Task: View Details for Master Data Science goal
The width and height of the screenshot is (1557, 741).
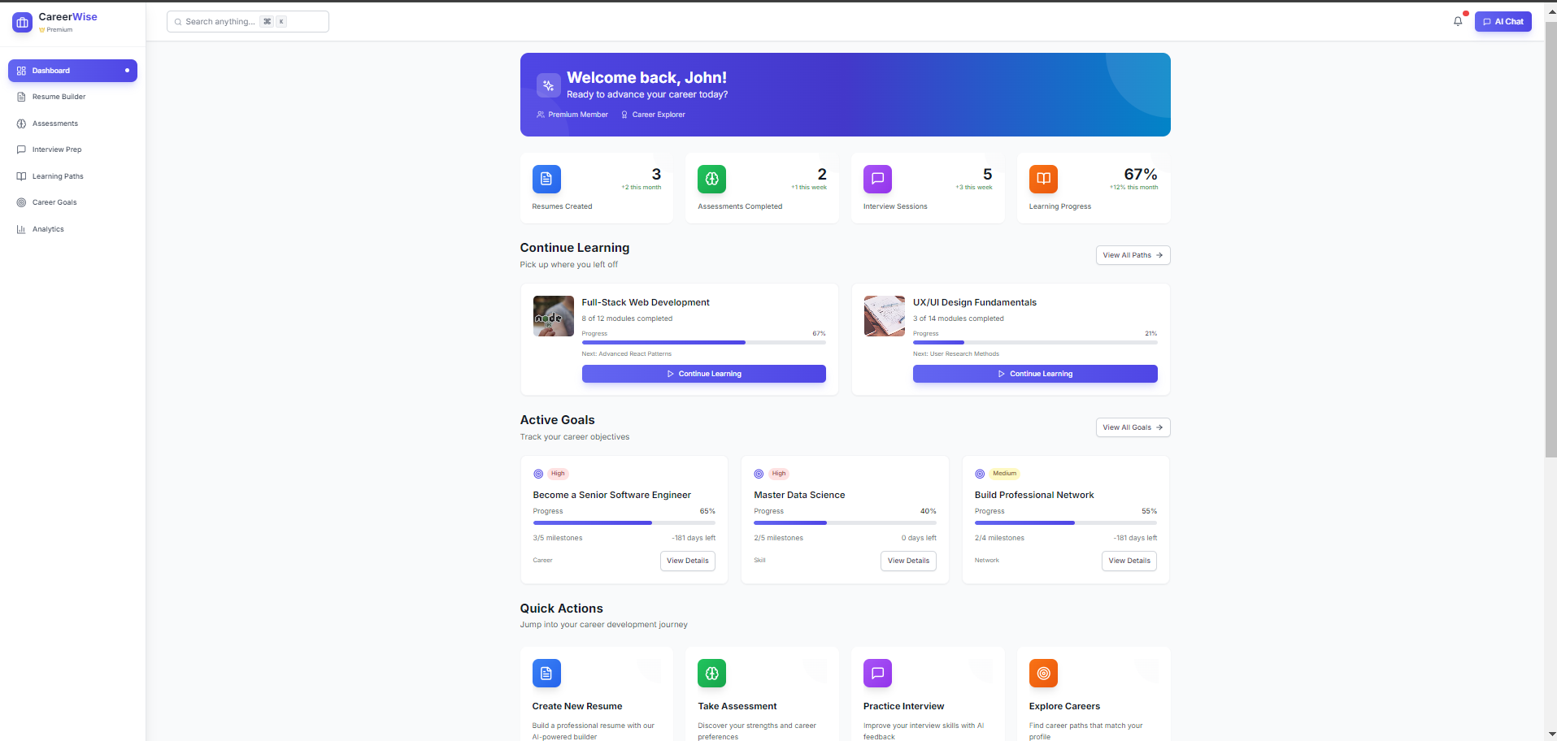Action: coord(908,561)
